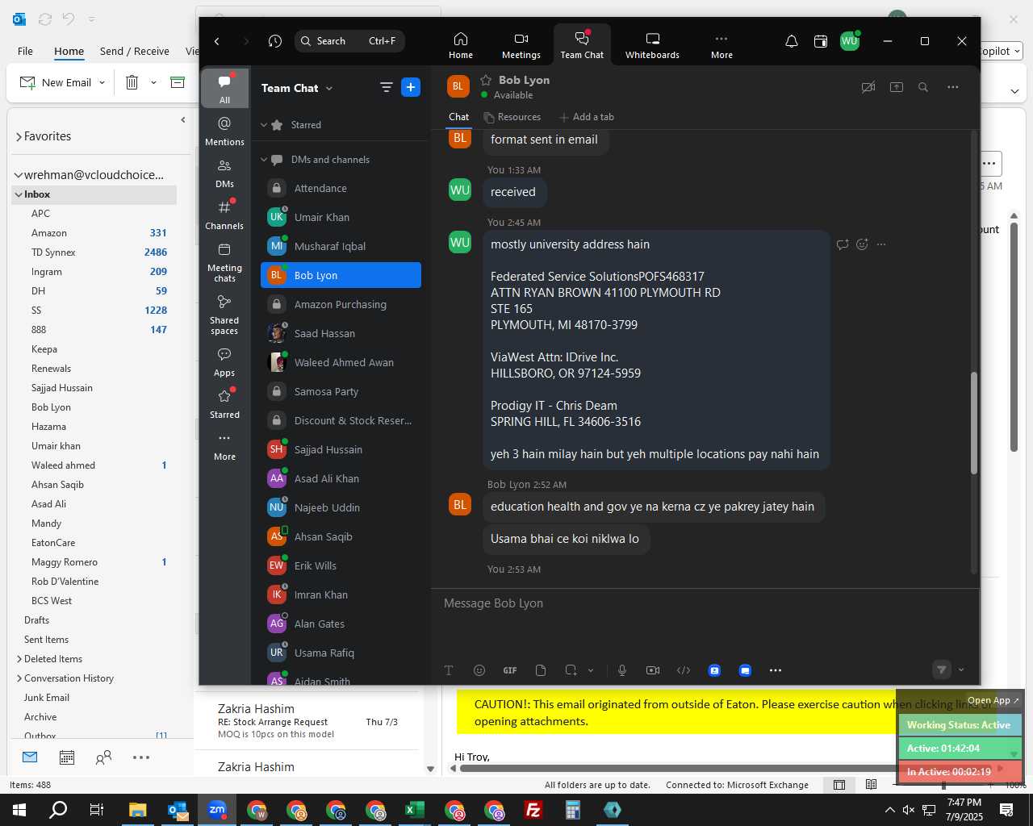Open FileZilla from the taskbar
This screenshot has height=826, width=1033.
pyautogui.click(x=533, y=810)
